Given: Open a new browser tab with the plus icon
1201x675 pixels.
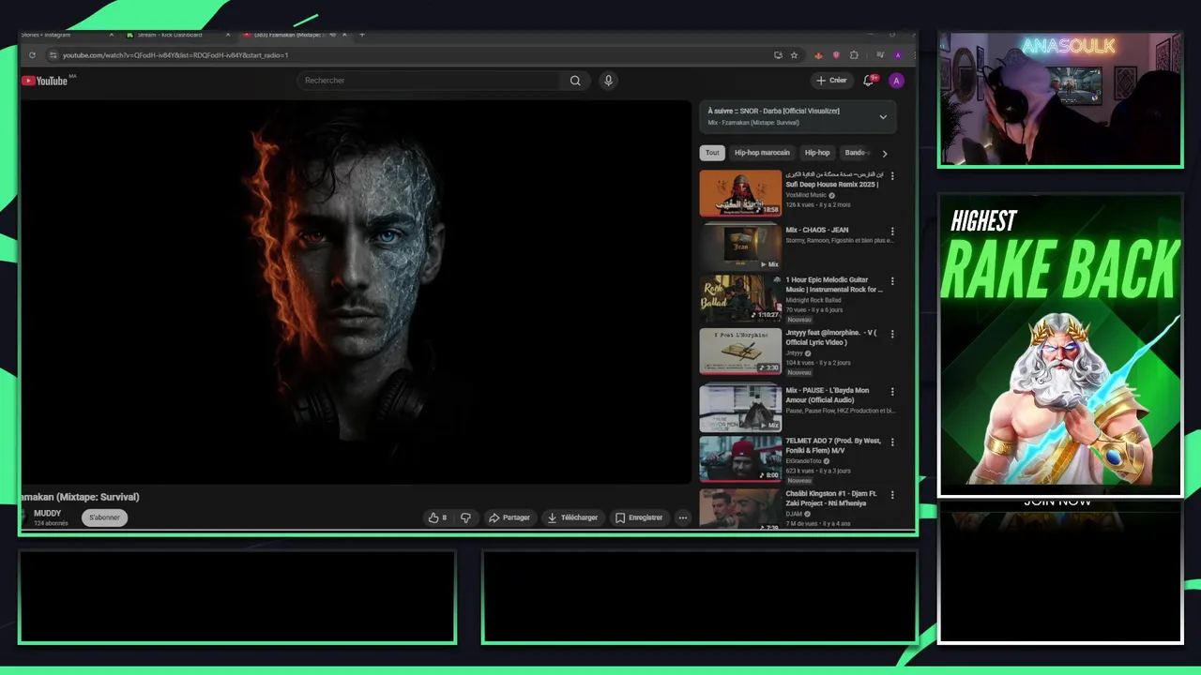Looking at the screenshot, I should pyautogui.click(x=362, y=35).
